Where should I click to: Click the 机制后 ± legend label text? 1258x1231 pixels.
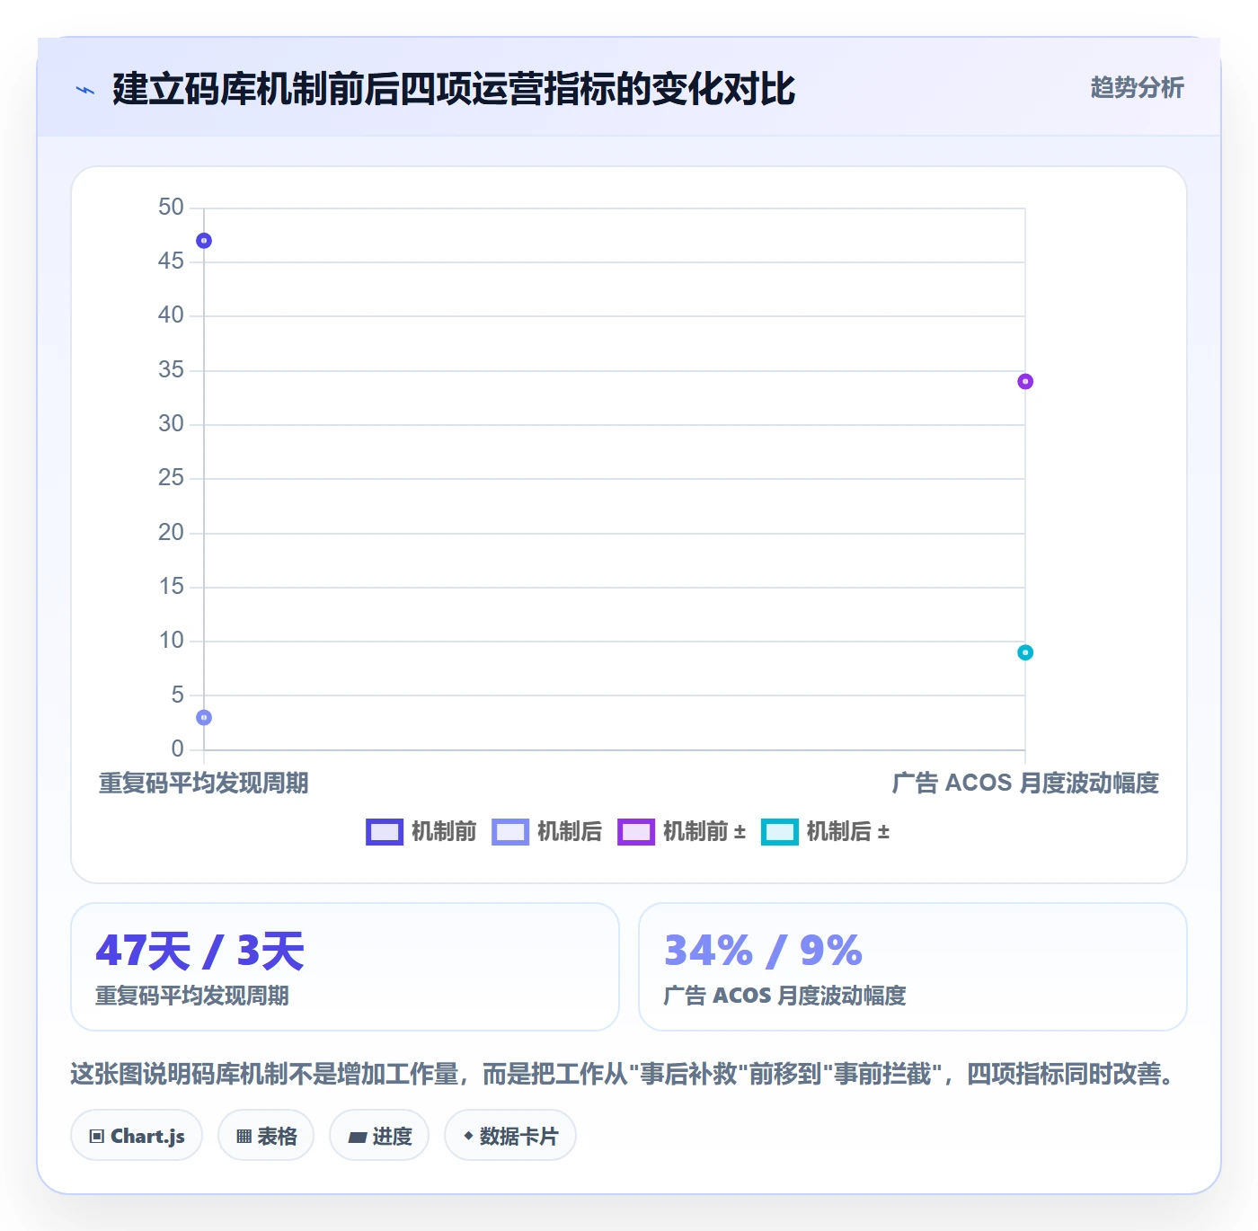[848, 832]
